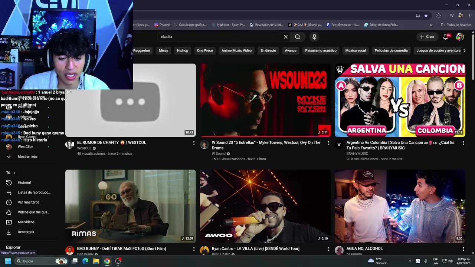Open BRAHYMUSIC channel name link
The image size is (475, 267).
357,154
